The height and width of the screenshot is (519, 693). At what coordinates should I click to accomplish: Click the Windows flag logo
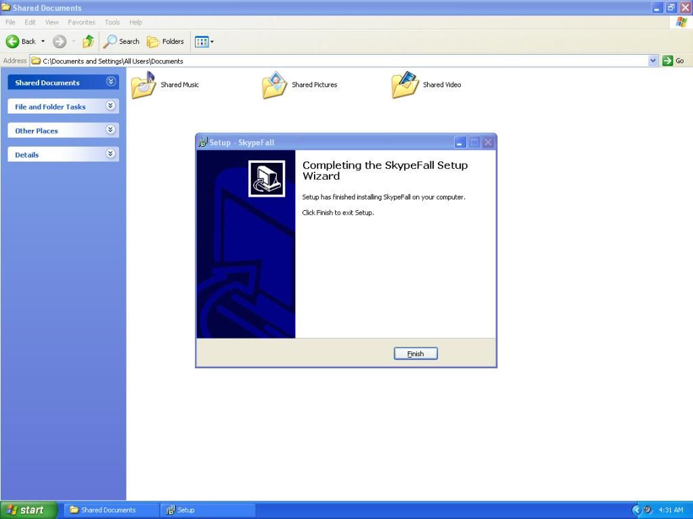coord(681,22)
